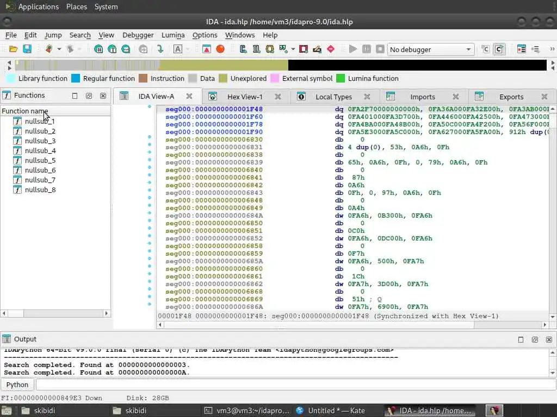Image resolution: width=557 pixels, height=417 pixels.
Task: Open the Windows menu
Action: 240,35
